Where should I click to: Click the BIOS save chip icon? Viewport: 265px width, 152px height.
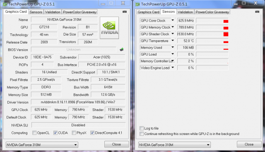(121, 50)
